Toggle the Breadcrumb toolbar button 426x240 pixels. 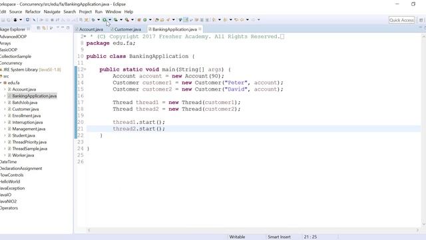[x=180, y=19]
